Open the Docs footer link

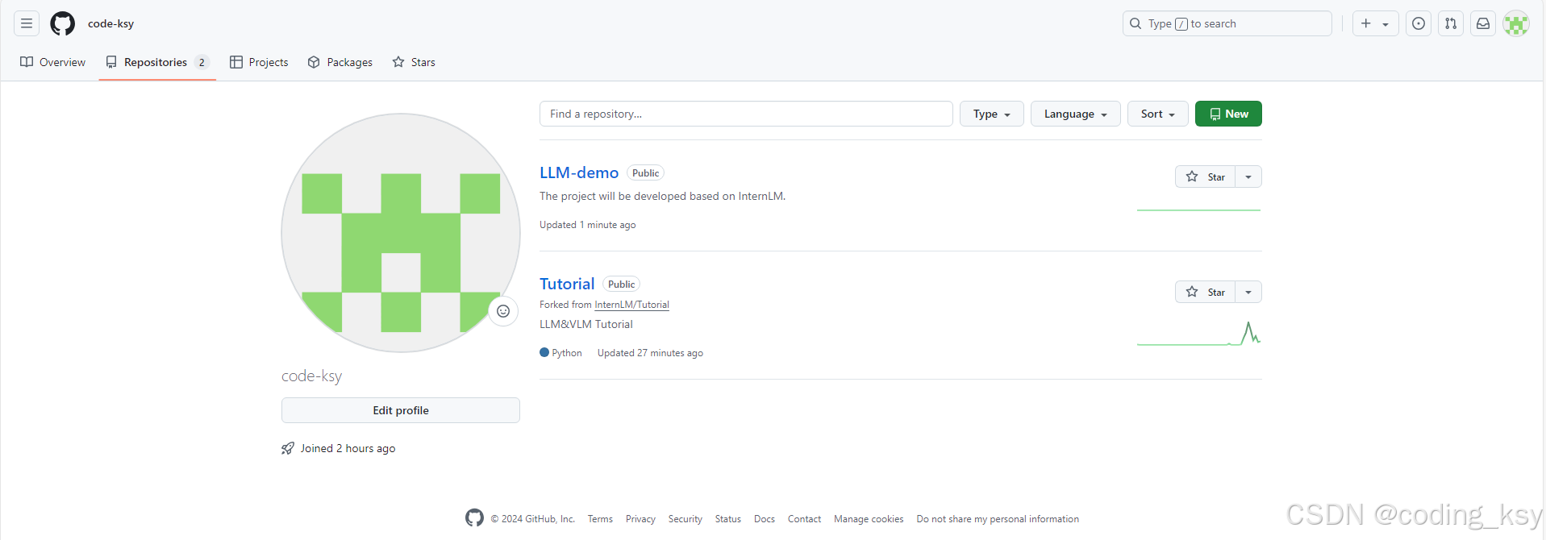pos(765,519)
